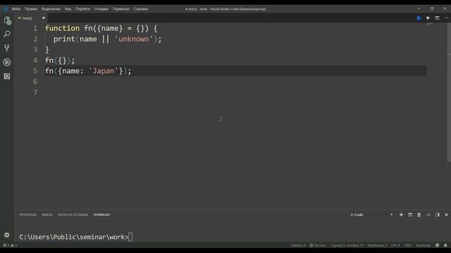Show errors and warnings count
The height and width of the screenshot is (253, 451).
[x=10, y=245]
